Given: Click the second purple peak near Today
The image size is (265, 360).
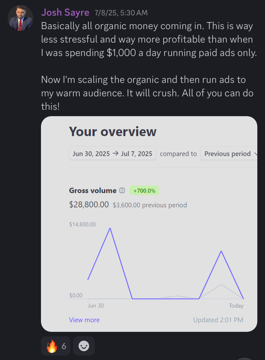Looking at the screenshot, I should pos(221,251).
